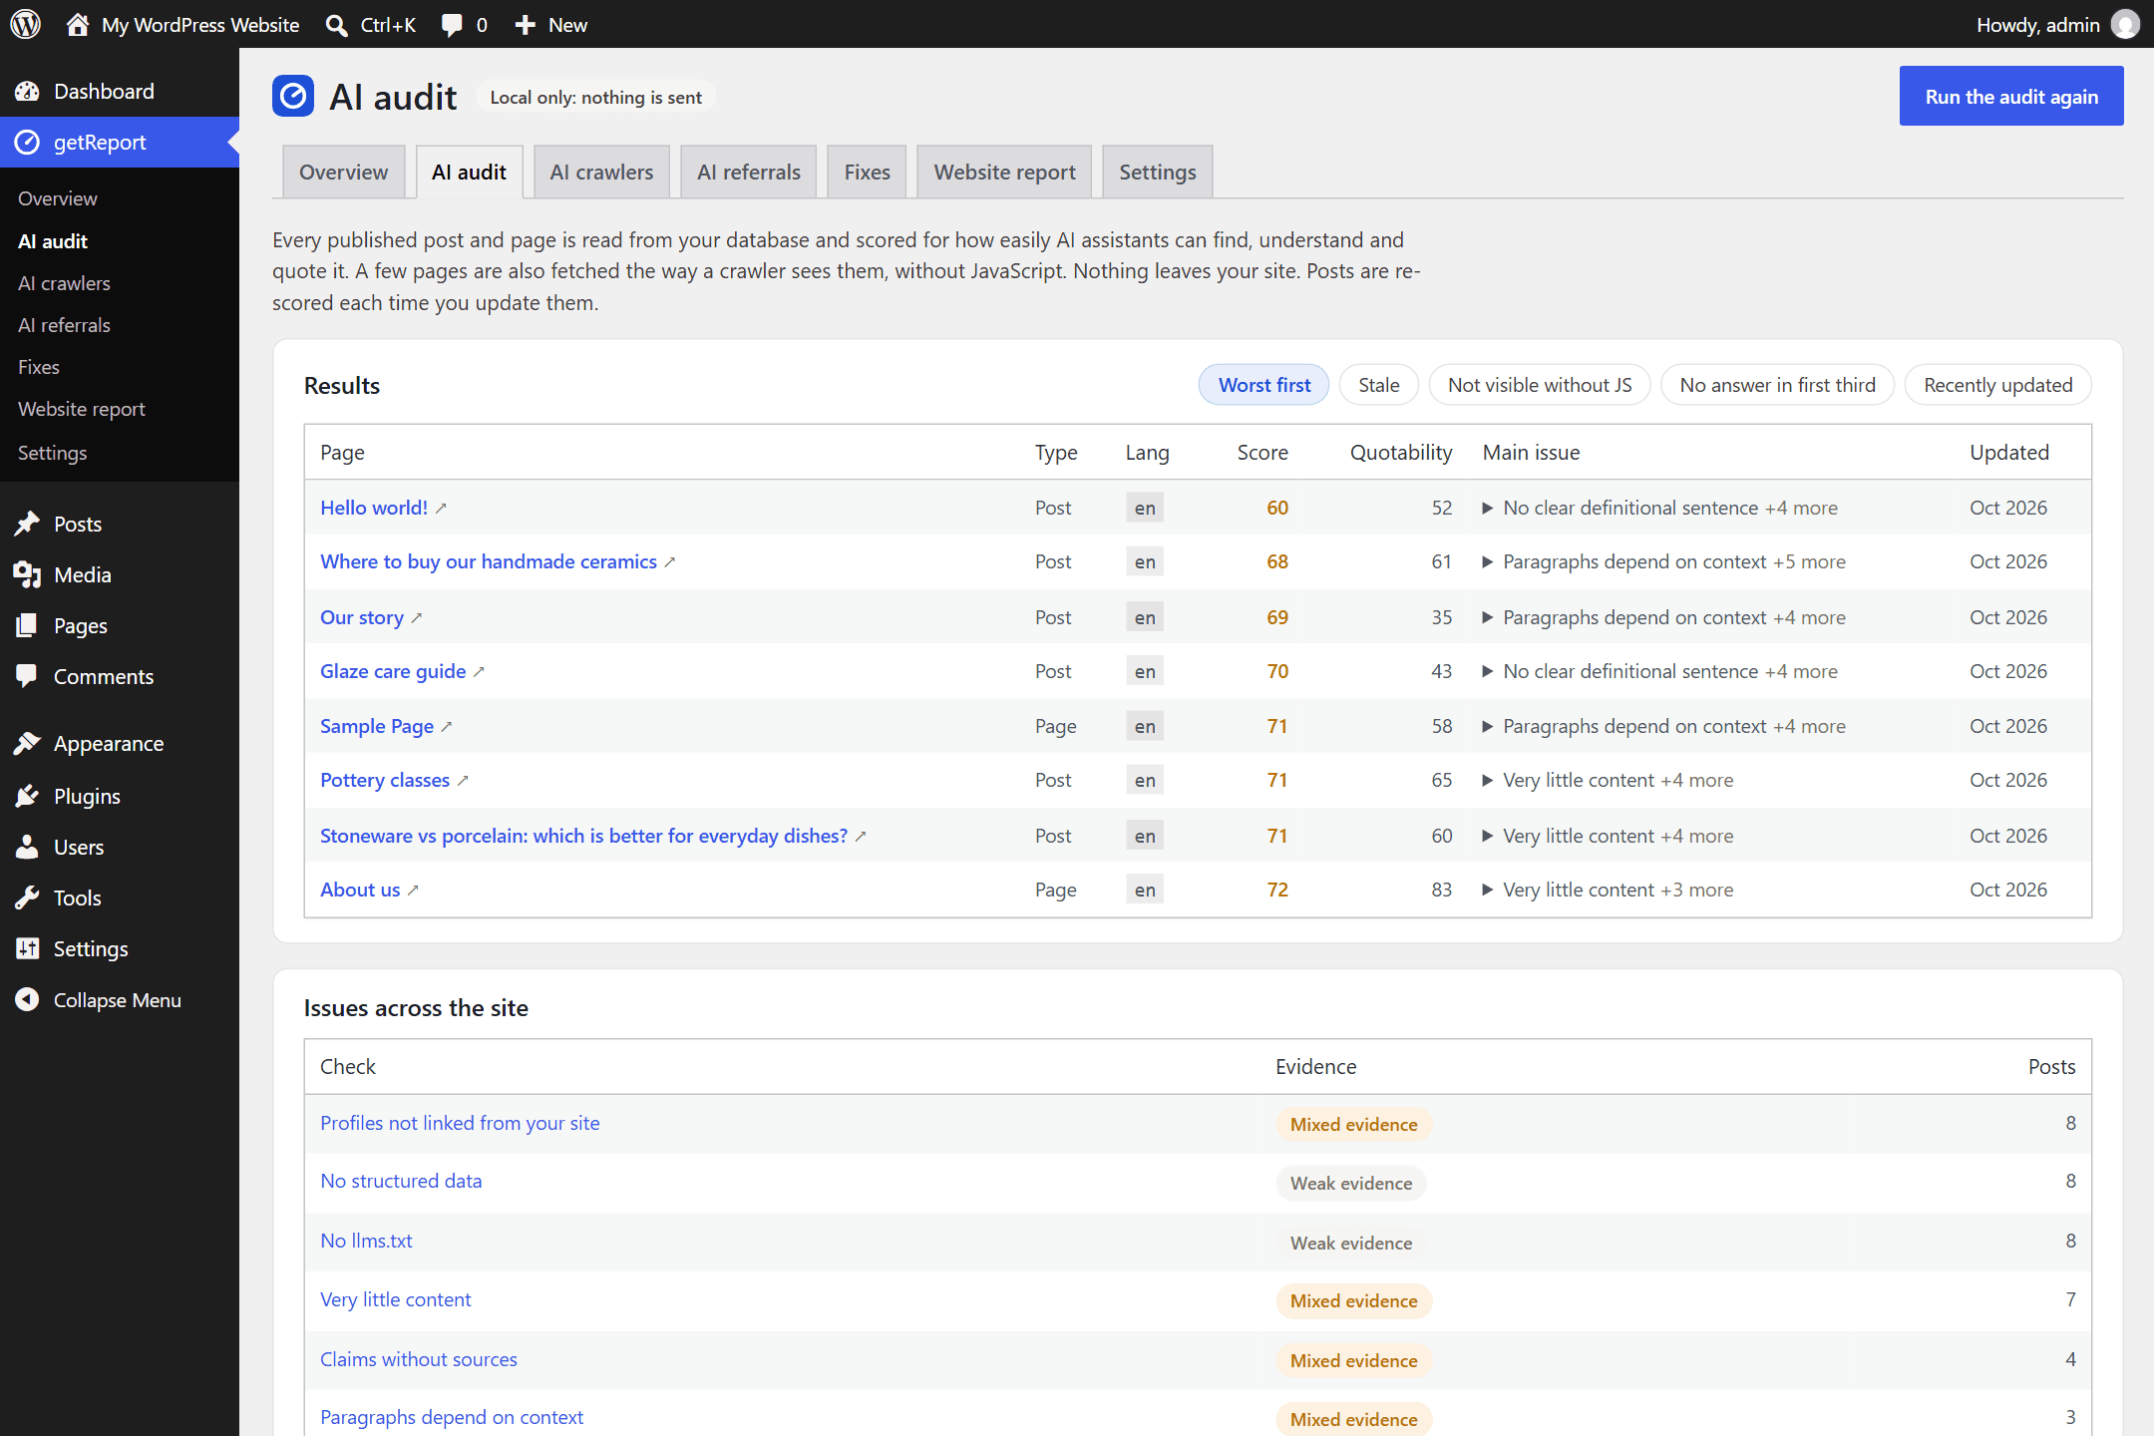Click the Dashboard gauge icon
The height and width of the screenshot is (1436, 2154).
click(x=28, y=92)
